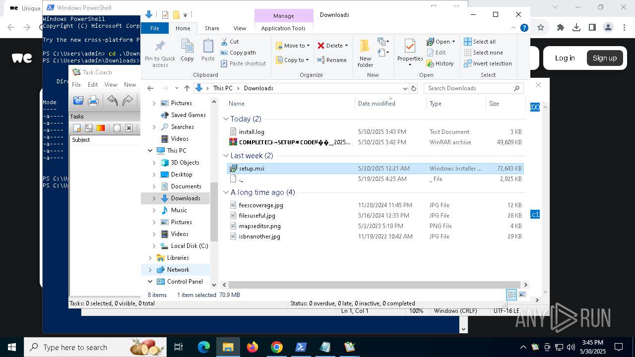The height and width of the screenshot is (357, 635).
Task: Click the Copy icon in ribbon
Action: point(187,47)
